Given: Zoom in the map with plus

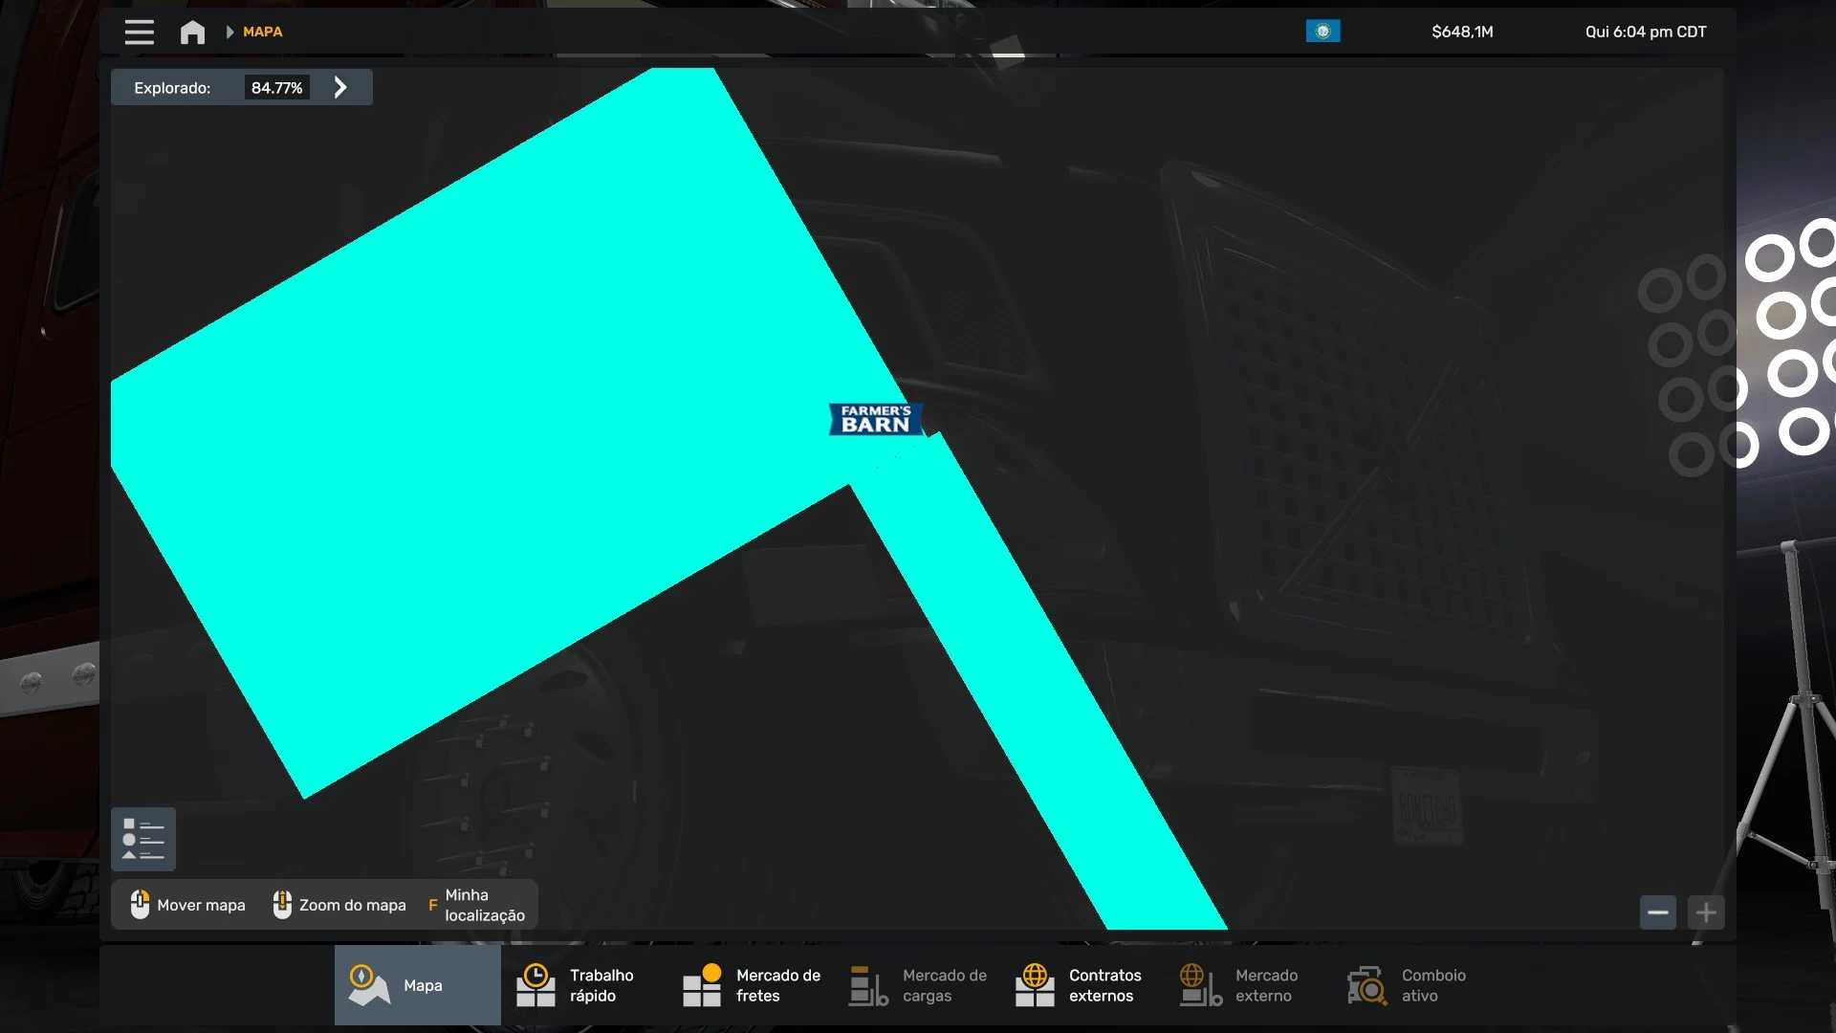Looking at the screenshot, I should (x=1706, y=912).
